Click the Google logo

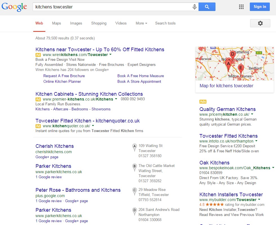click(x=14, y=7)
